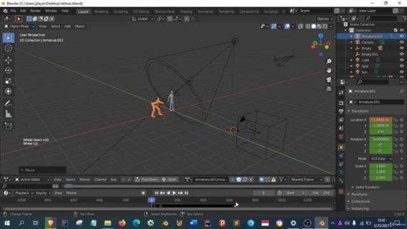Viewport: 407px width, 229px height.
Task: Toggle camera view icon in viewport
Action: click(x=329, y=80)
